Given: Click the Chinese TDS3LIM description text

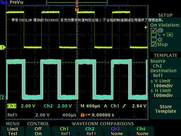Looking at the screenshot, I should [x=87, y=20].
